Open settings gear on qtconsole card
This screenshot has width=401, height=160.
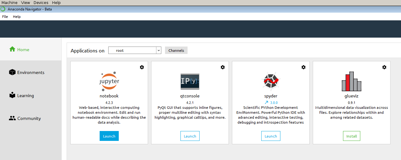223,67
